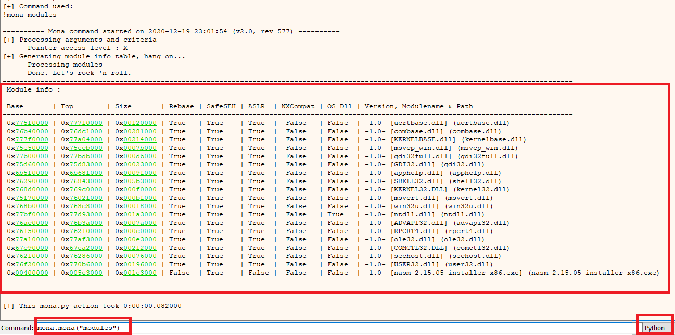
Task: Follow top address 76286000 of sechost.dll
Action: tap(86, 256)
